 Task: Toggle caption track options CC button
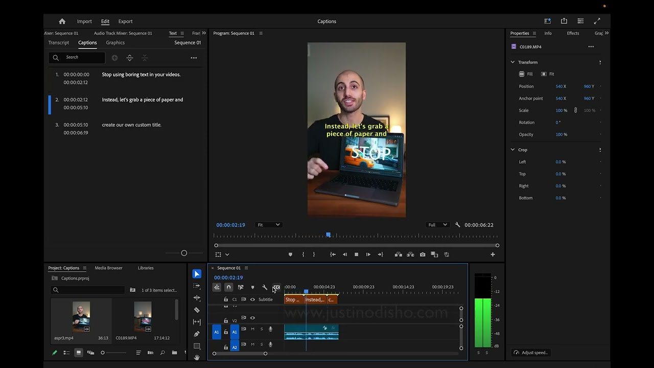pos(276,287)
